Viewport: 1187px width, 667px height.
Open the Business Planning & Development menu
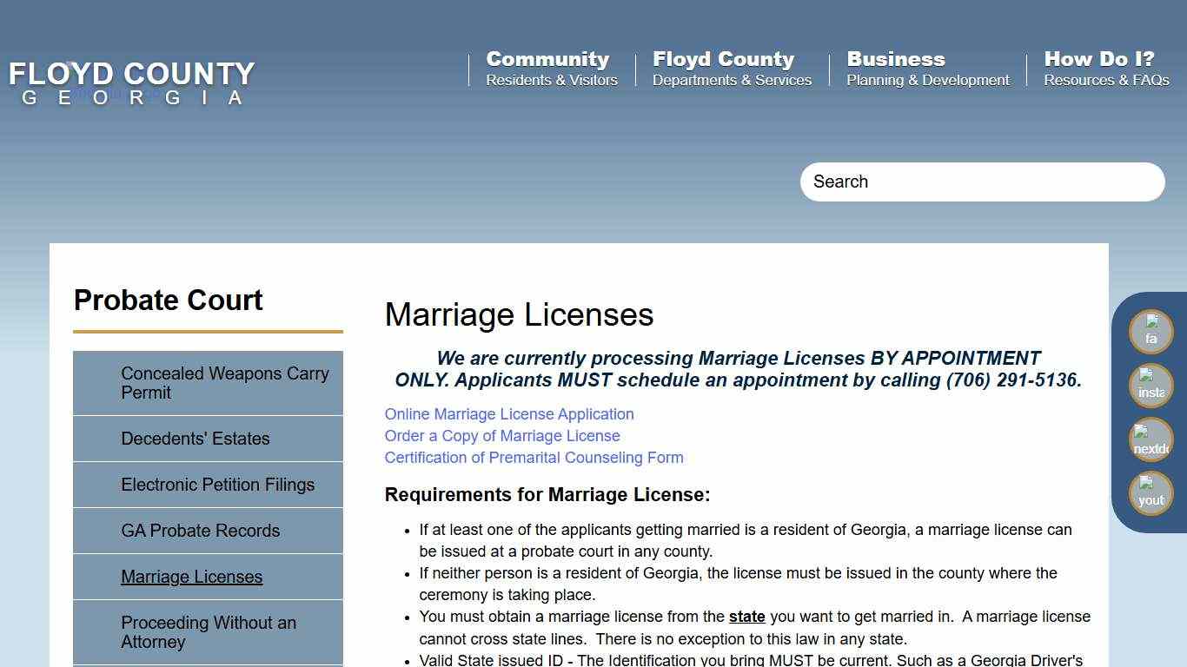pos(928,68)
